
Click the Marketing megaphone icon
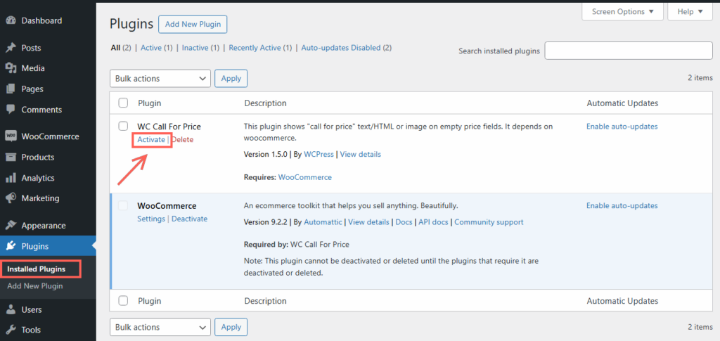pyautogui.click(x=11, y=198)
